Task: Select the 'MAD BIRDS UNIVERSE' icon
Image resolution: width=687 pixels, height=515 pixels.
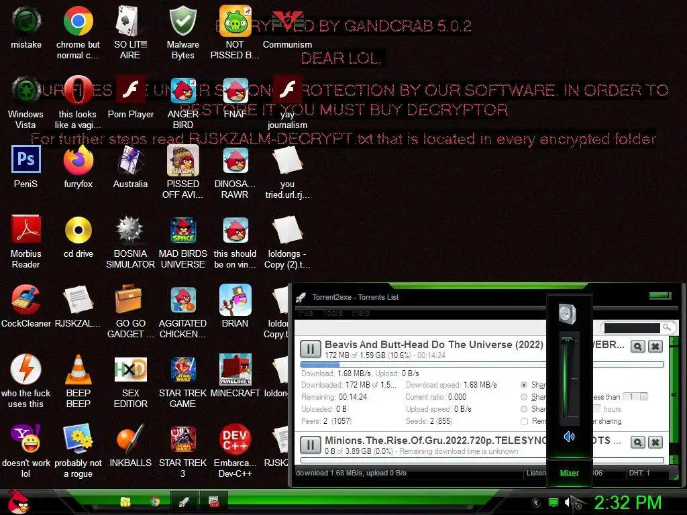Action: click(x=182, y=241)
